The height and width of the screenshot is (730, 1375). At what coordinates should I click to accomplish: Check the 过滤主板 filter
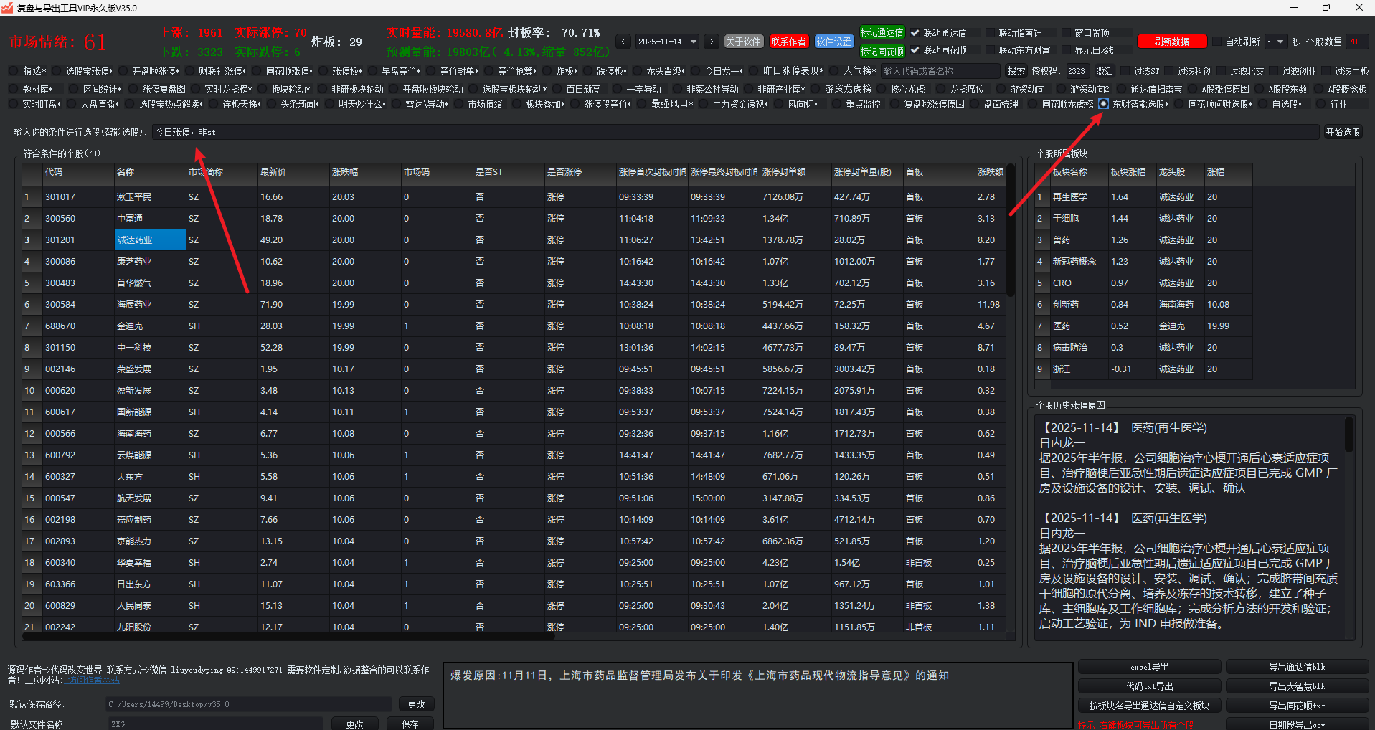click(1326, 71)
